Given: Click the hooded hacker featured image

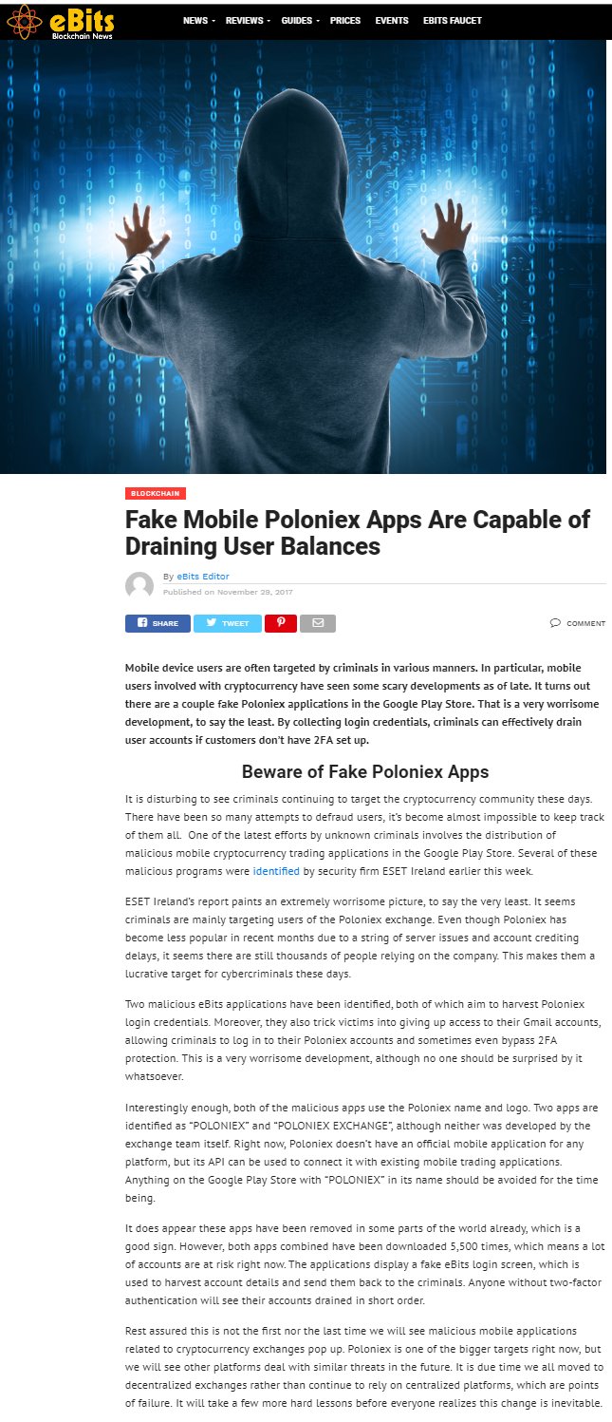Looking at the screenshot, I should point(304,256).
